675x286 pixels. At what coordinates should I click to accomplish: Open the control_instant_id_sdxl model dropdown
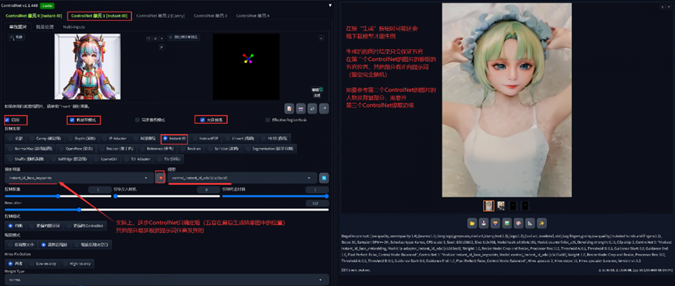(x=243, y=177)
